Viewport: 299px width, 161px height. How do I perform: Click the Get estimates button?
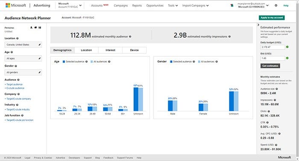(x=270, y=66)
